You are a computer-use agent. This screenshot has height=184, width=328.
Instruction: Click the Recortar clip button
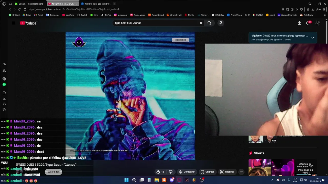[227, 172]
